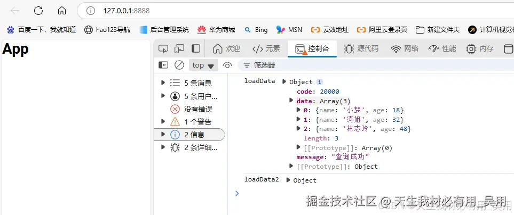
Task: Open 后台管理系统 bookmark
Action: [164, 30]
